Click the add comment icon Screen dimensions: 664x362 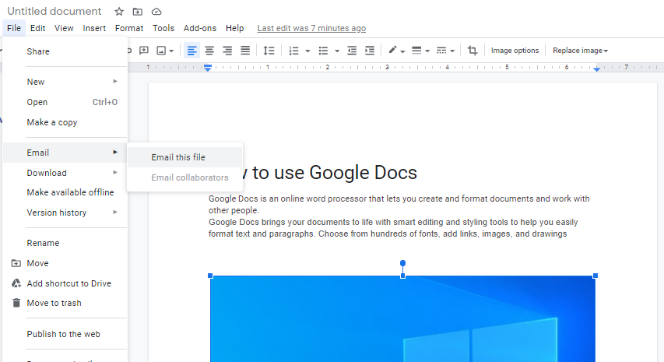tap(143, 51)
